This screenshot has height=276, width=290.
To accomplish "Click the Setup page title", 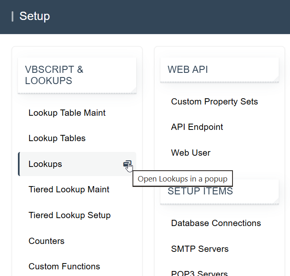I will pyautogui.click(x=35, y=16).
